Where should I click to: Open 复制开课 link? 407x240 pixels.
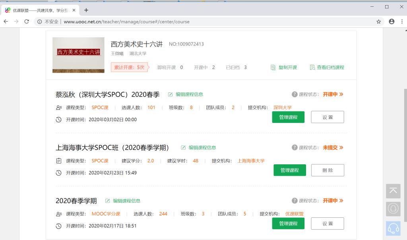pos(288,67)
